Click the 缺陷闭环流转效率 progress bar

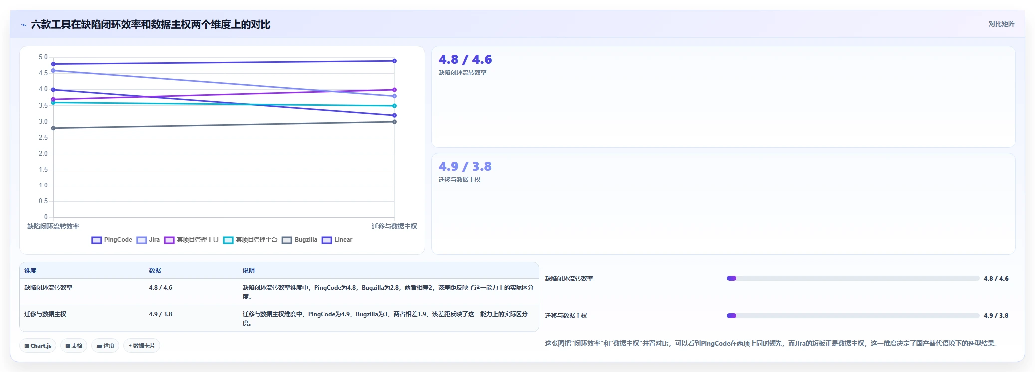pos(853,278)
